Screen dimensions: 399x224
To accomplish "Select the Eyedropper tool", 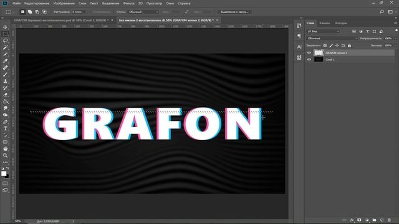I will click(x=5, y=61).
